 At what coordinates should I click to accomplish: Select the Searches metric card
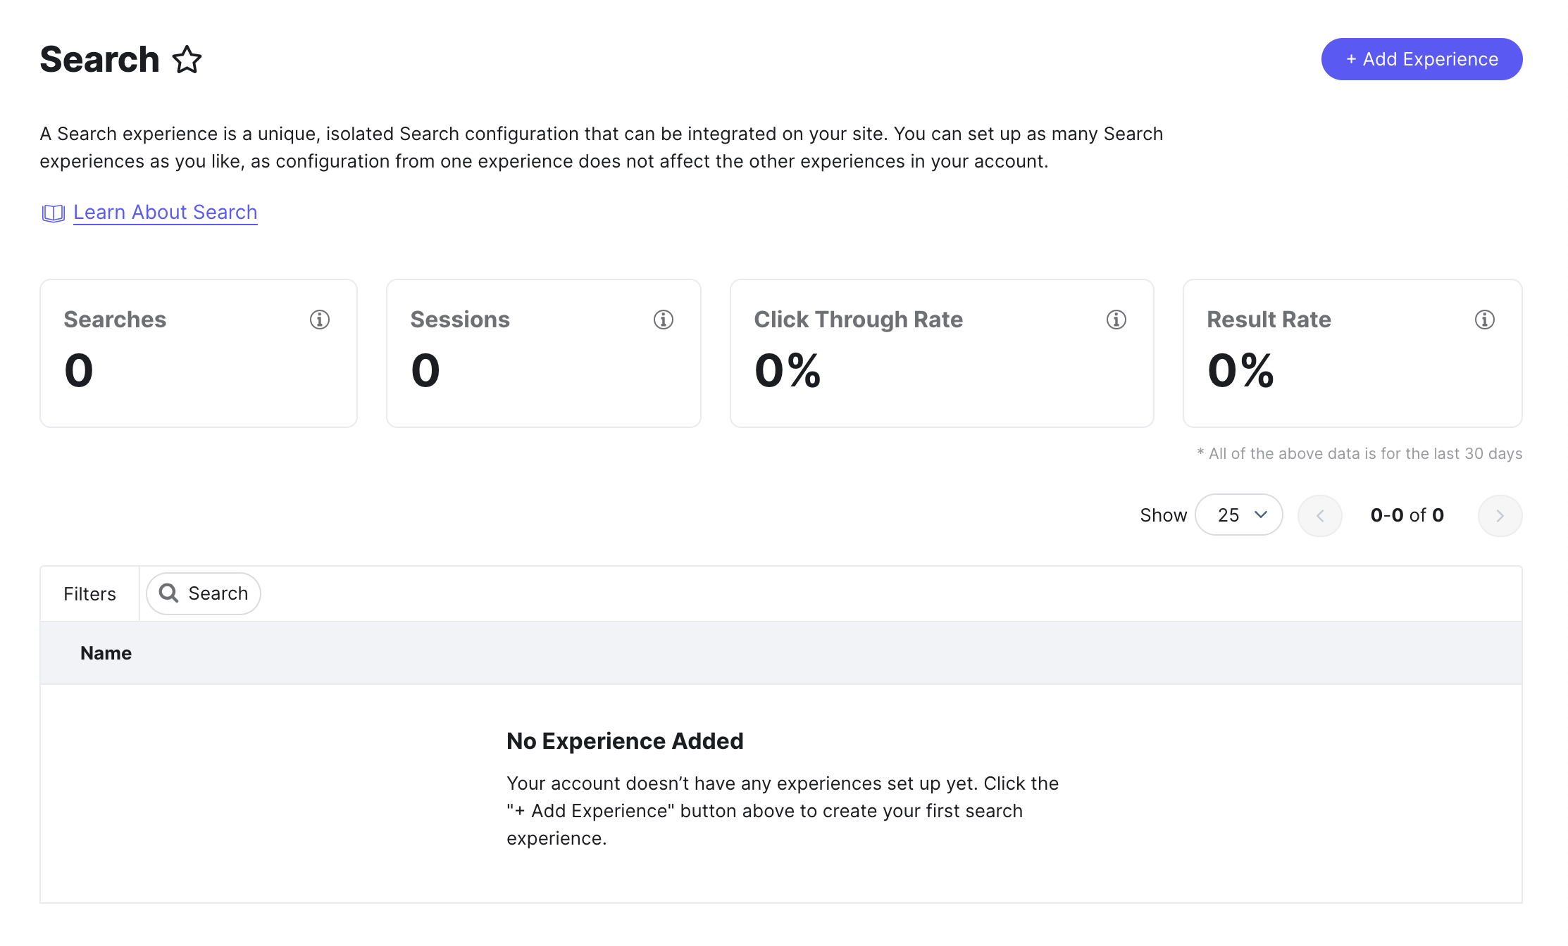(x=199, y=353)
